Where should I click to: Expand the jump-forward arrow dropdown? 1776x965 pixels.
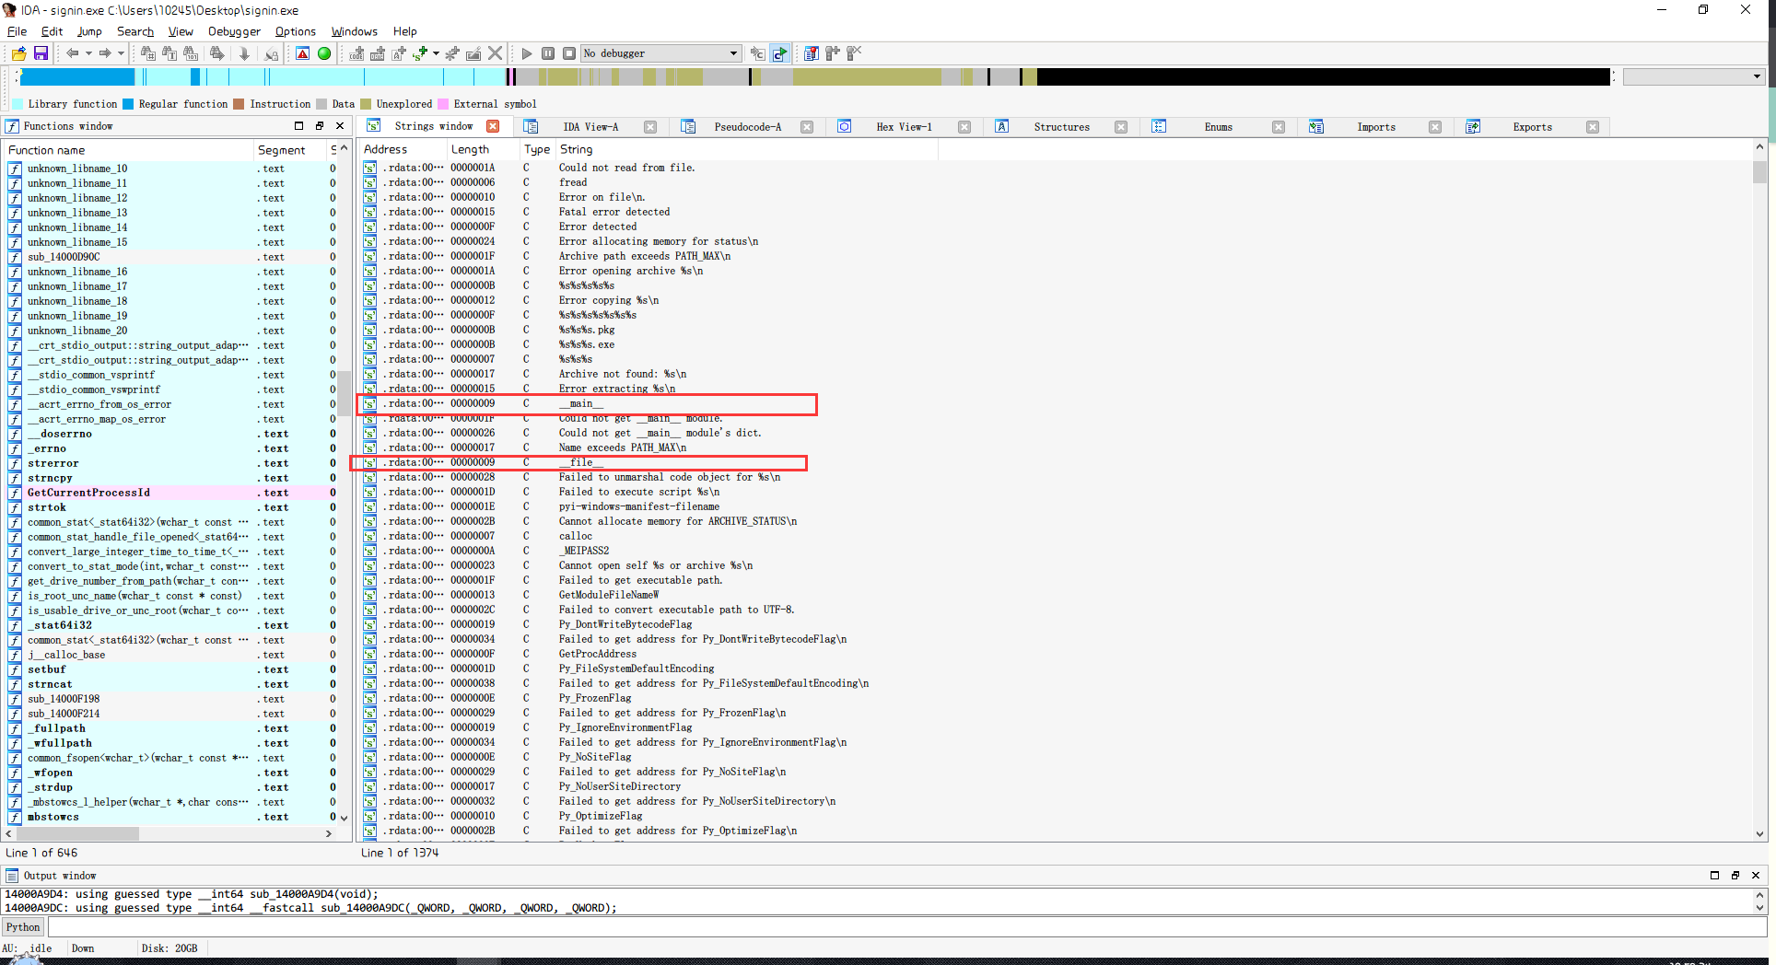[121, 53]
